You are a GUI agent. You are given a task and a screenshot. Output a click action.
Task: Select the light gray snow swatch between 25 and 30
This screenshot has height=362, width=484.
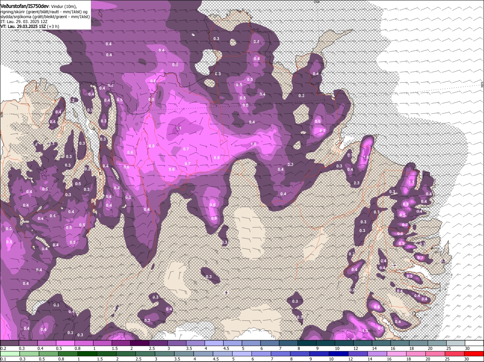(x=456, y=343)
